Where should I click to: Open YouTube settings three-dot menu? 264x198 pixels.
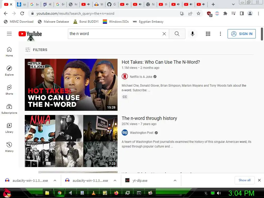[x=220, y=34]
